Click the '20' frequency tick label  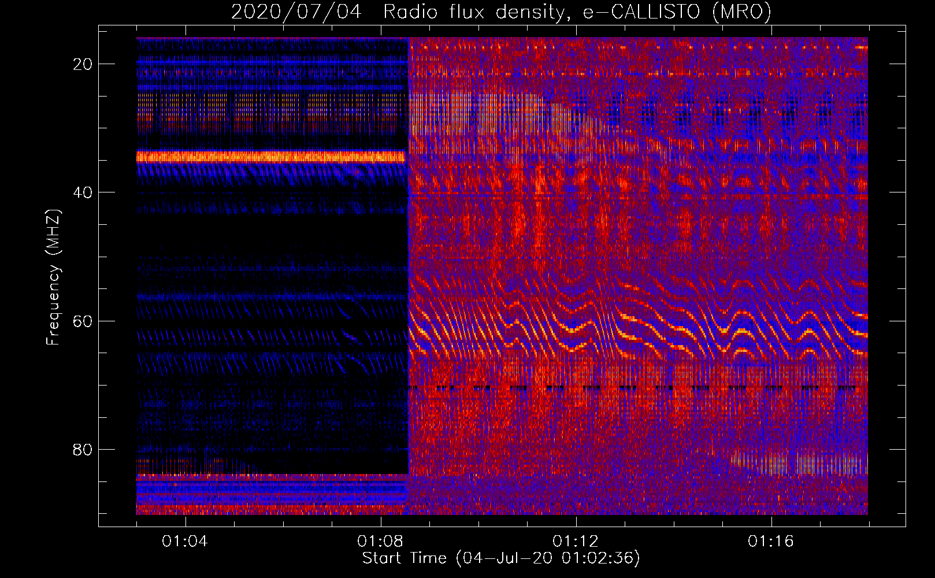pos(83,64)
